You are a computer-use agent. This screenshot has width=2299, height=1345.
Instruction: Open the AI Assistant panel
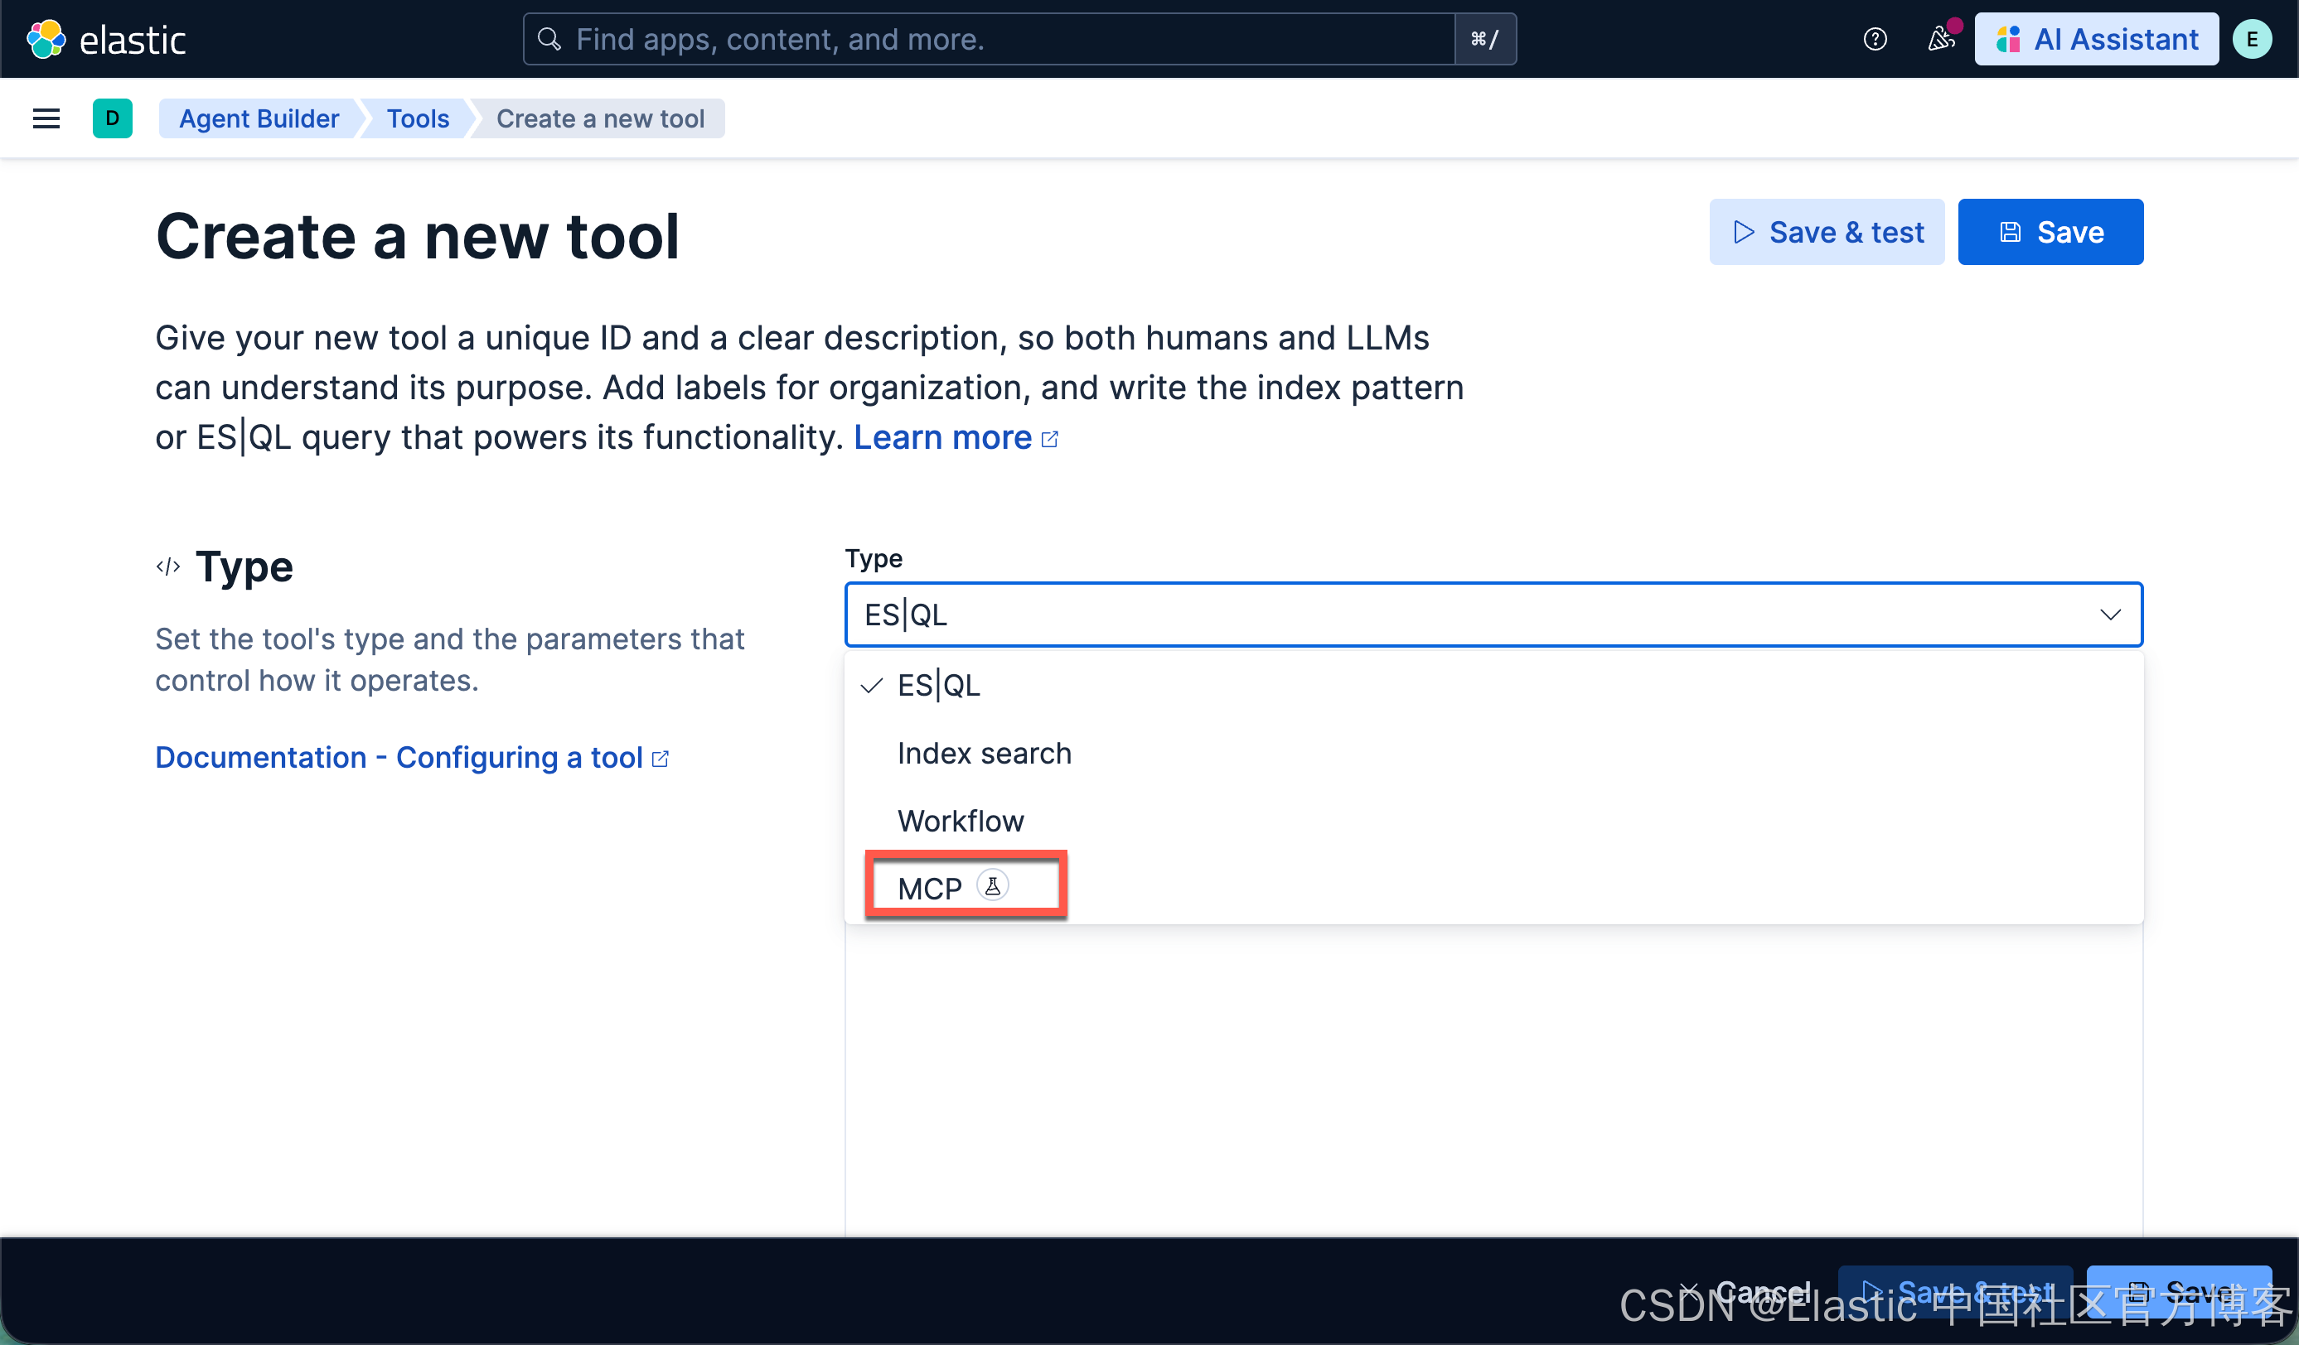click(2097, 39)
